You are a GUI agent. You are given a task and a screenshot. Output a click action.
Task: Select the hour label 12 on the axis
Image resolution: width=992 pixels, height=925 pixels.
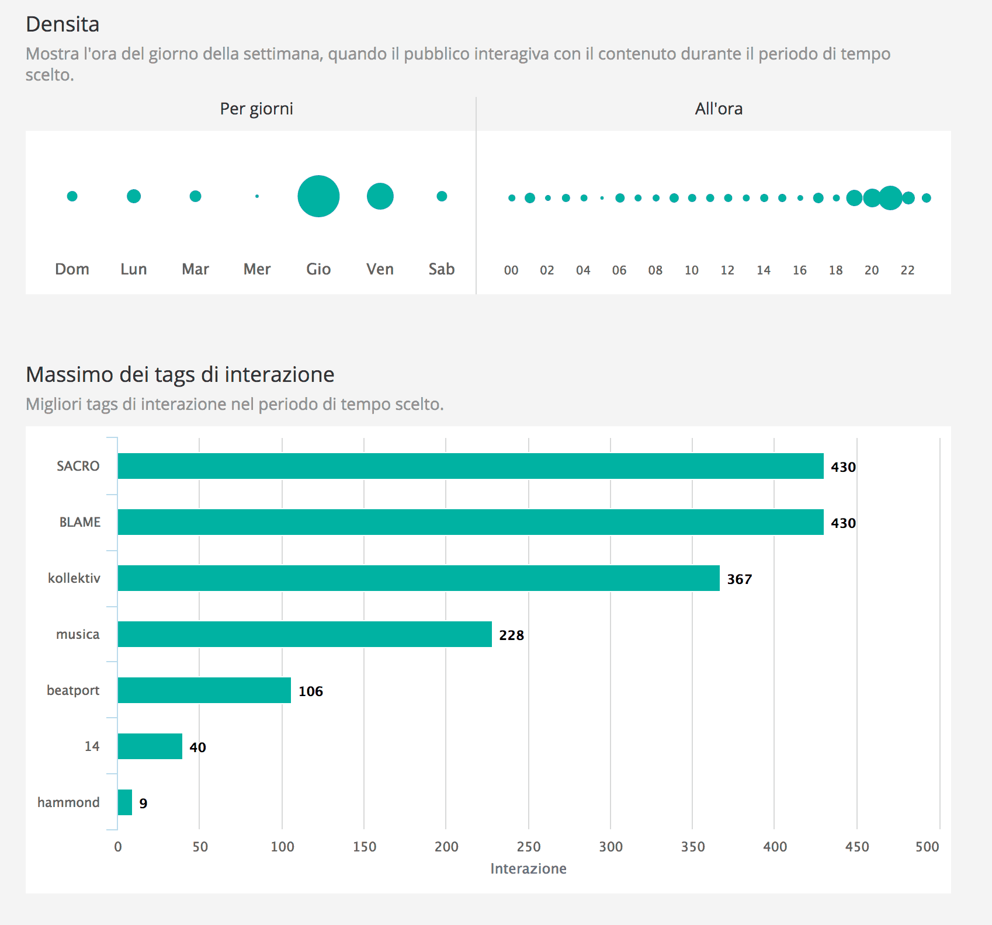[x=727, y=270]
